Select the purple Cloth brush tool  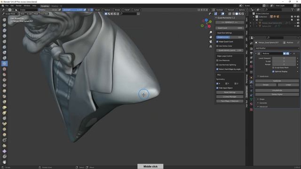4,151
